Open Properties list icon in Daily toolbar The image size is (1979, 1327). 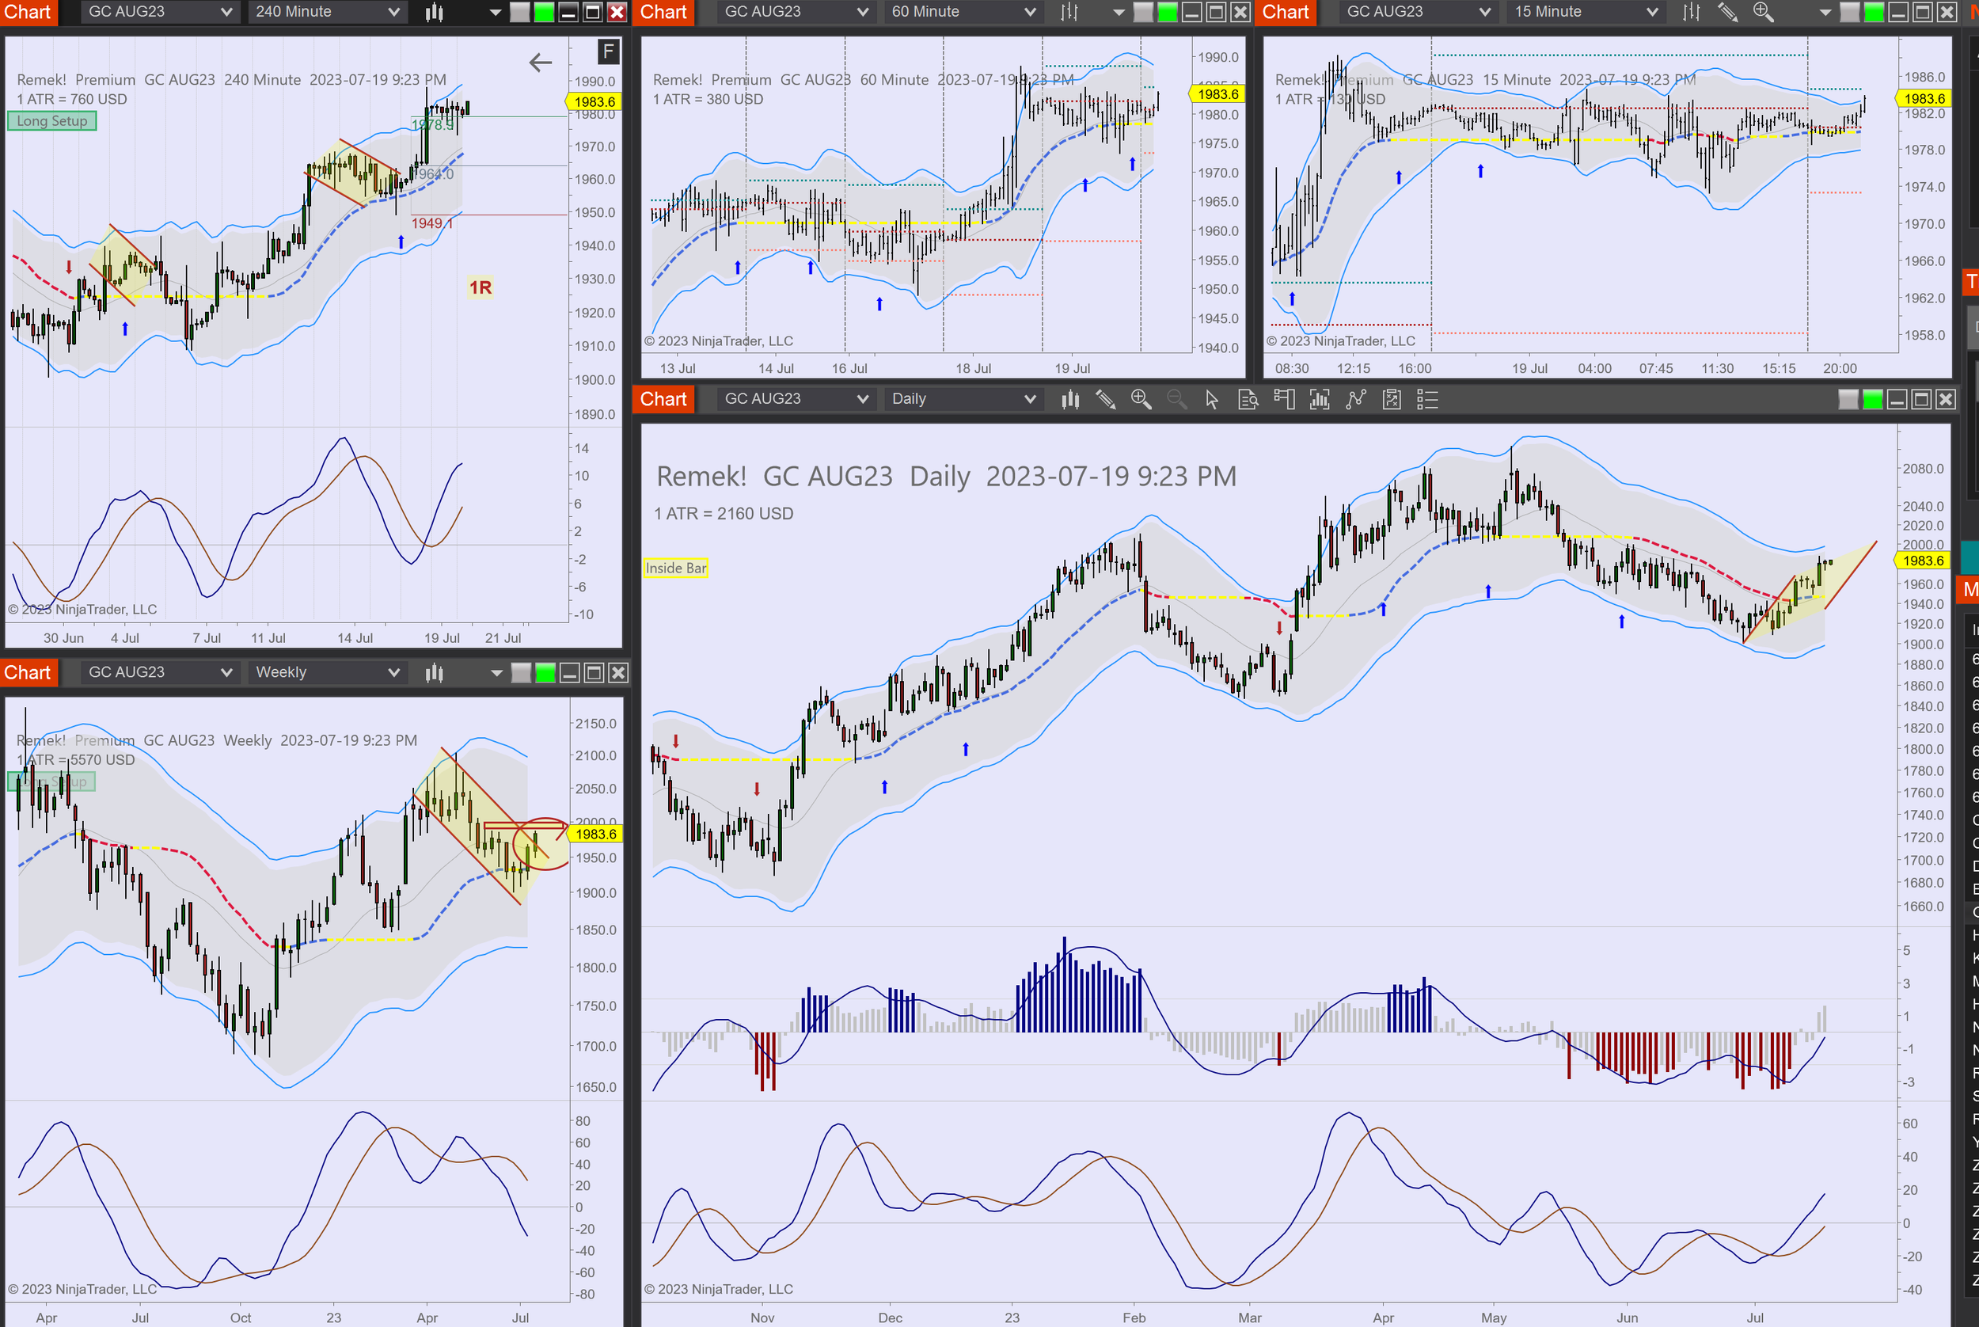coord(1427,398)
